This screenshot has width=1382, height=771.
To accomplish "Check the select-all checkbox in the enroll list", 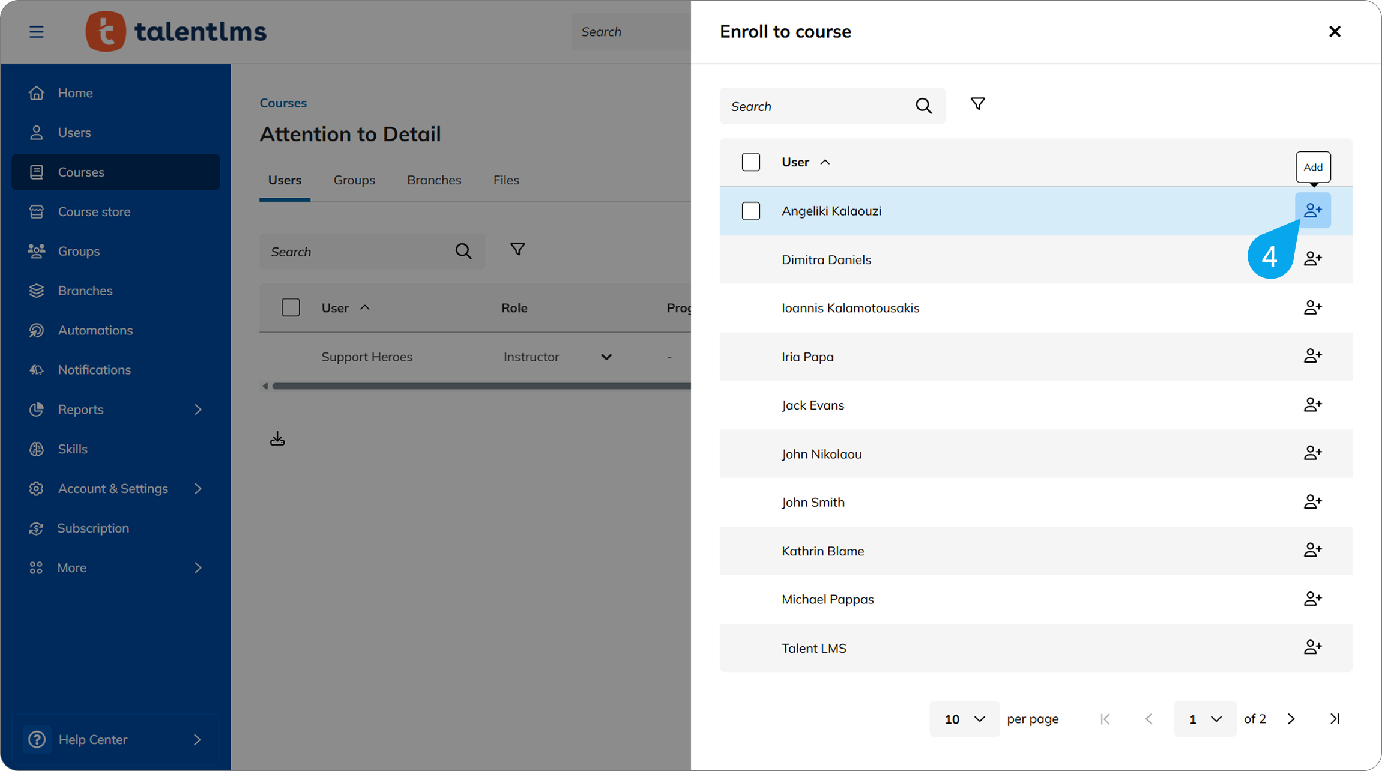I will pos(751,162).
